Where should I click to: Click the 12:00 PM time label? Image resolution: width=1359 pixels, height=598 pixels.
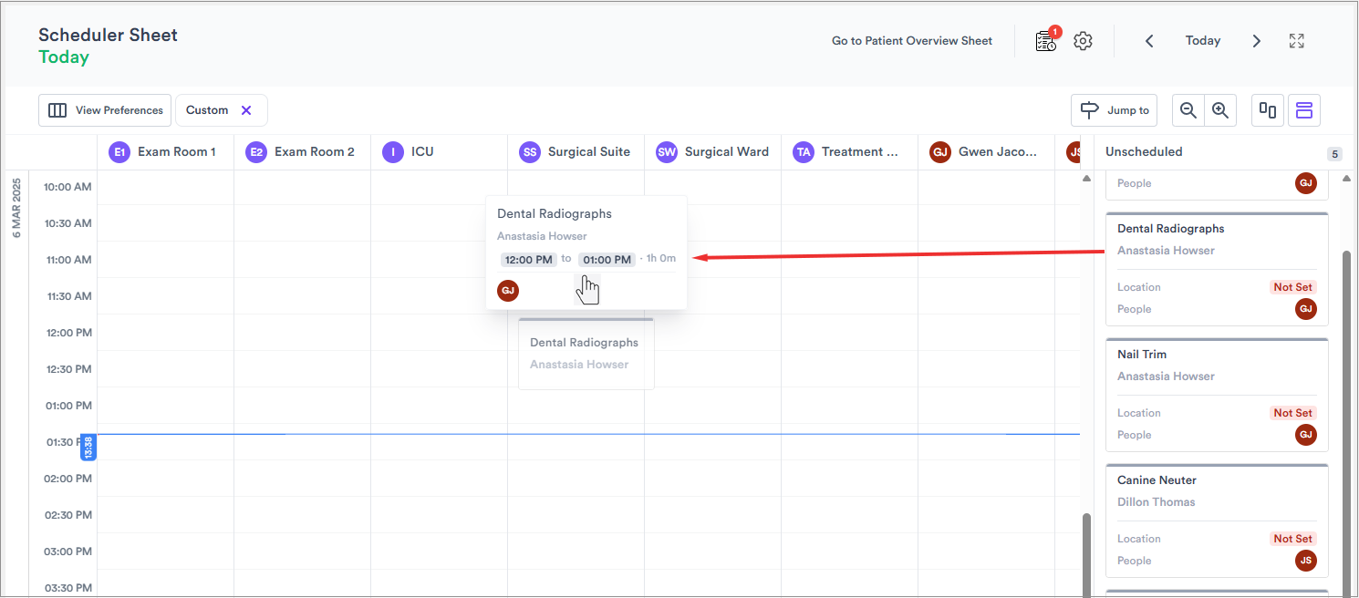click(x=69, y=333)
